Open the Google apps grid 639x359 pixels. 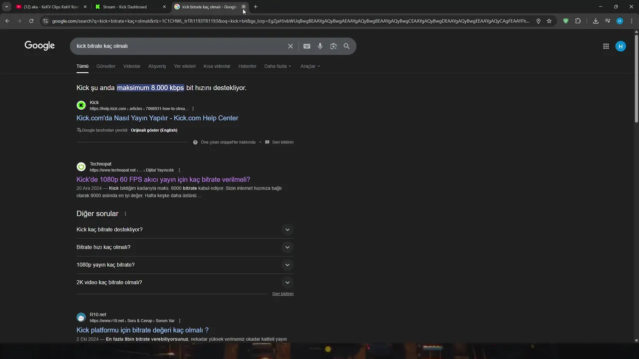pyautogui.click(x=606, y=46)
